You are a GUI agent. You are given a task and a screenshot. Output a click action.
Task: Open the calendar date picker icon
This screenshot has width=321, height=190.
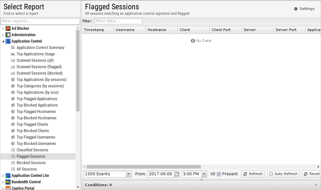(176, 174)
